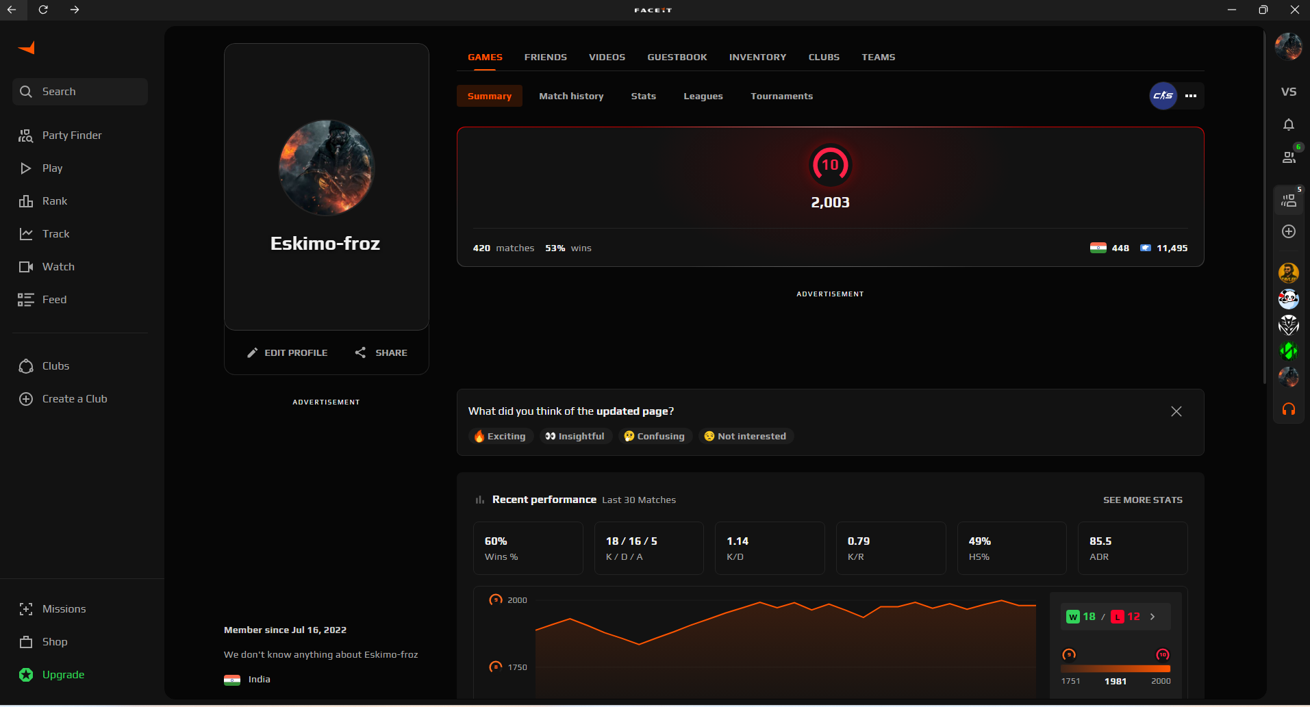Select the Summary sub-tab

pyautogui.click(x=490, y=96)
